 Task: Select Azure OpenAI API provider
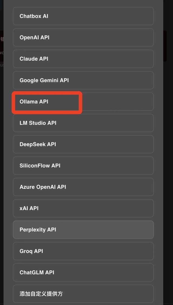coord(83,187)
